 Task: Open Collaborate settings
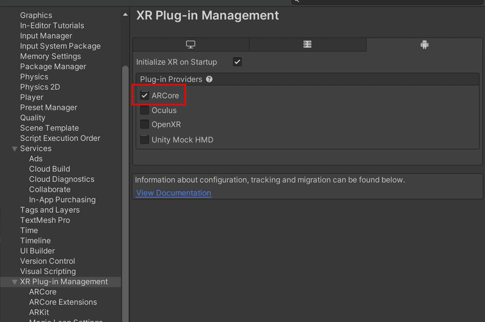pyautogui.click(x=50, y=189)
